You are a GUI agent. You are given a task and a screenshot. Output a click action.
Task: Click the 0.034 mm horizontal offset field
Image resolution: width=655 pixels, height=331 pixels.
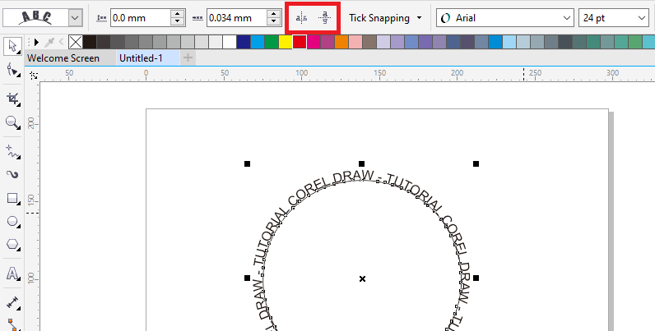pos(237,18)
